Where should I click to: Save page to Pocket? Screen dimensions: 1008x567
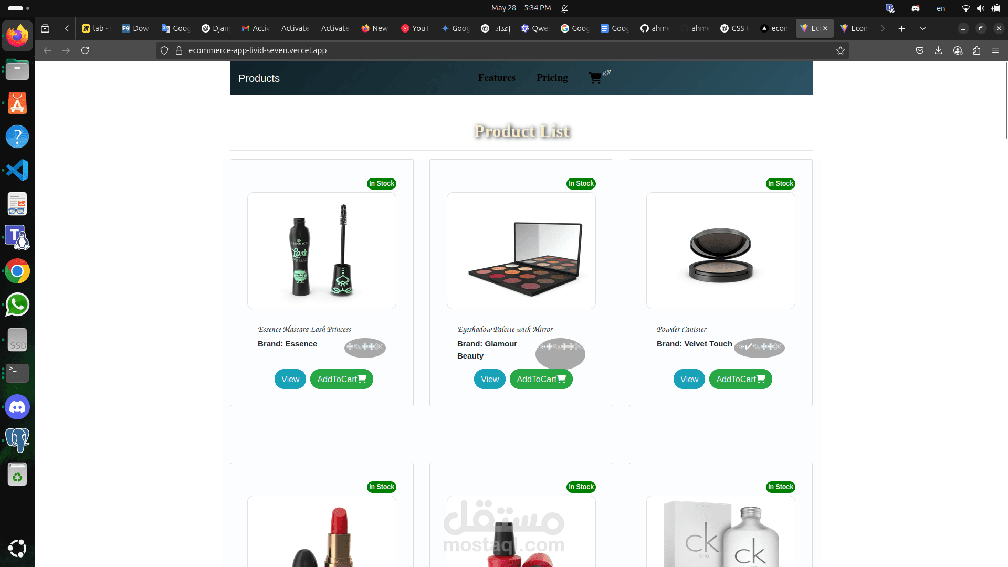920,50
